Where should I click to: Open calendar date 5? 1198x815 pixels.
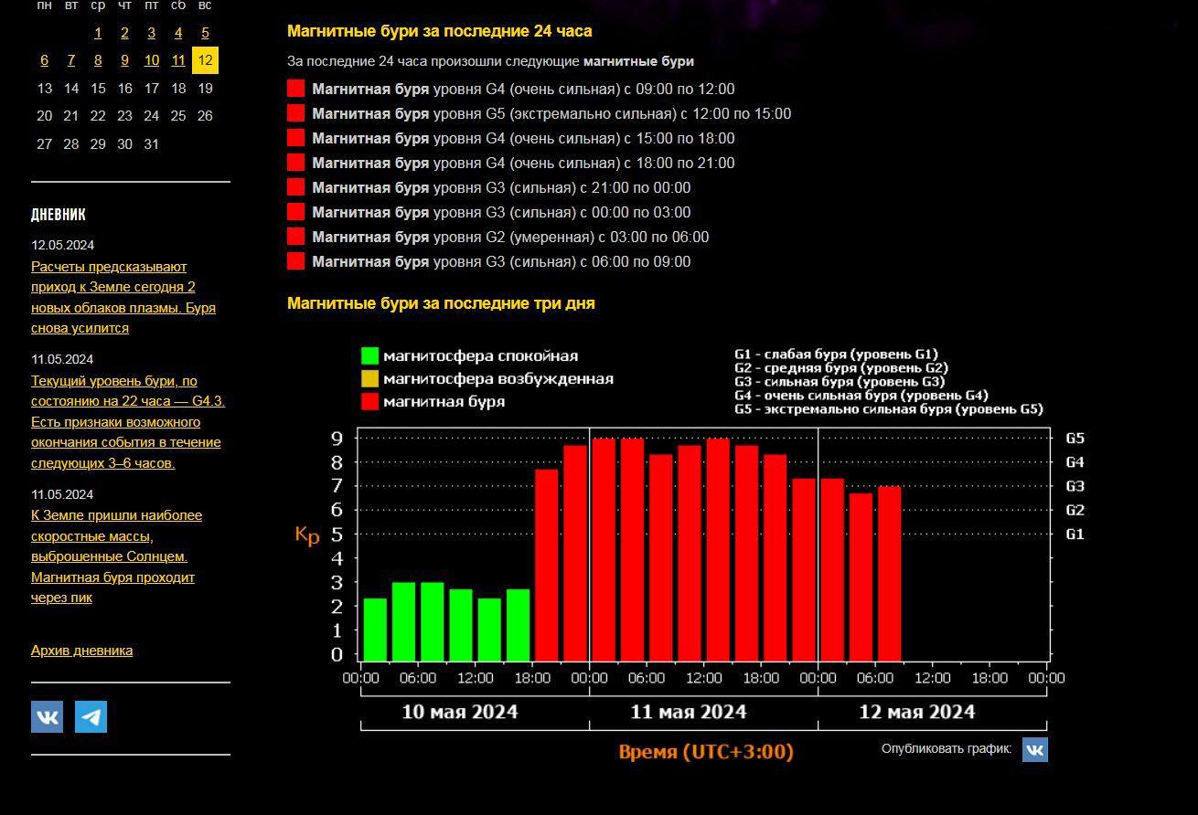point(205,33)
